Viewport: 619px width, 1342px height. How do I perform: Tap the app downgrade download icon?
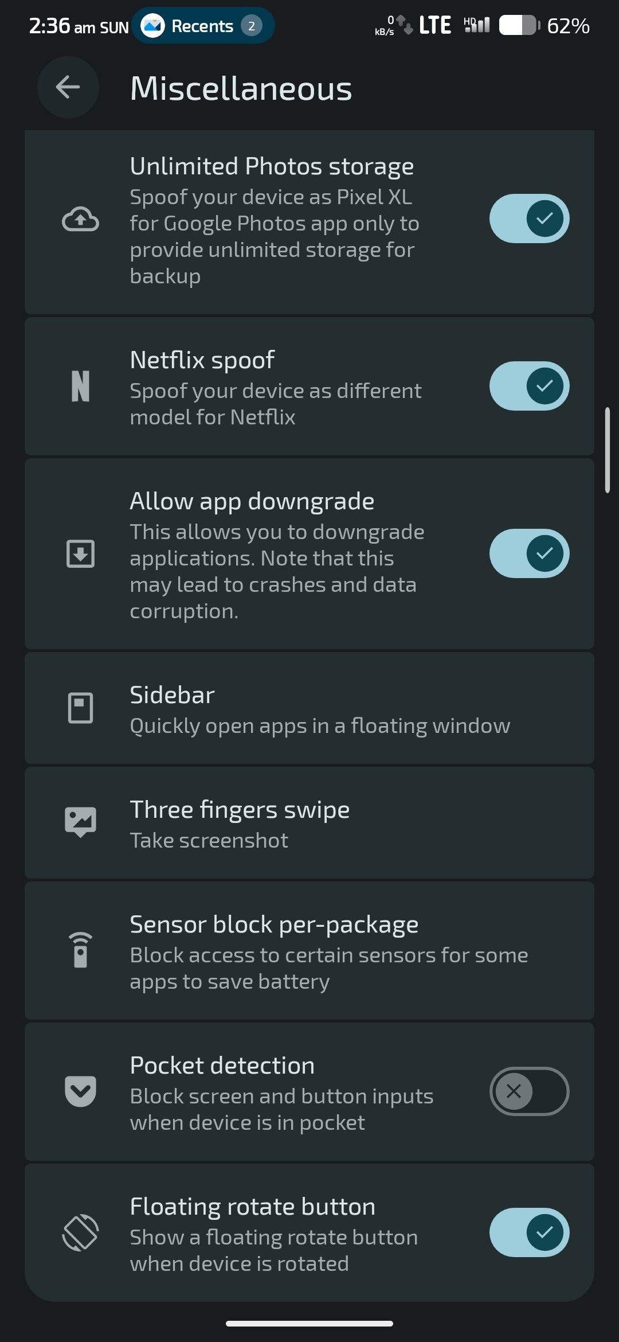[x=80, y=553]
